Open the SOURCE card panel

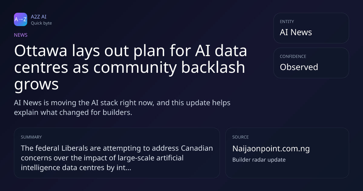click(x=287, y=153)
